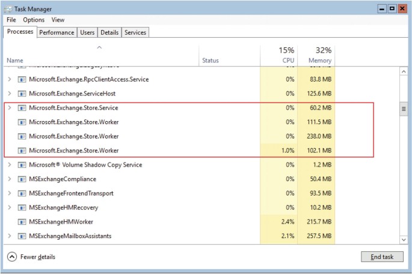
Task: Switch to the Services tab
Action: 135,32
